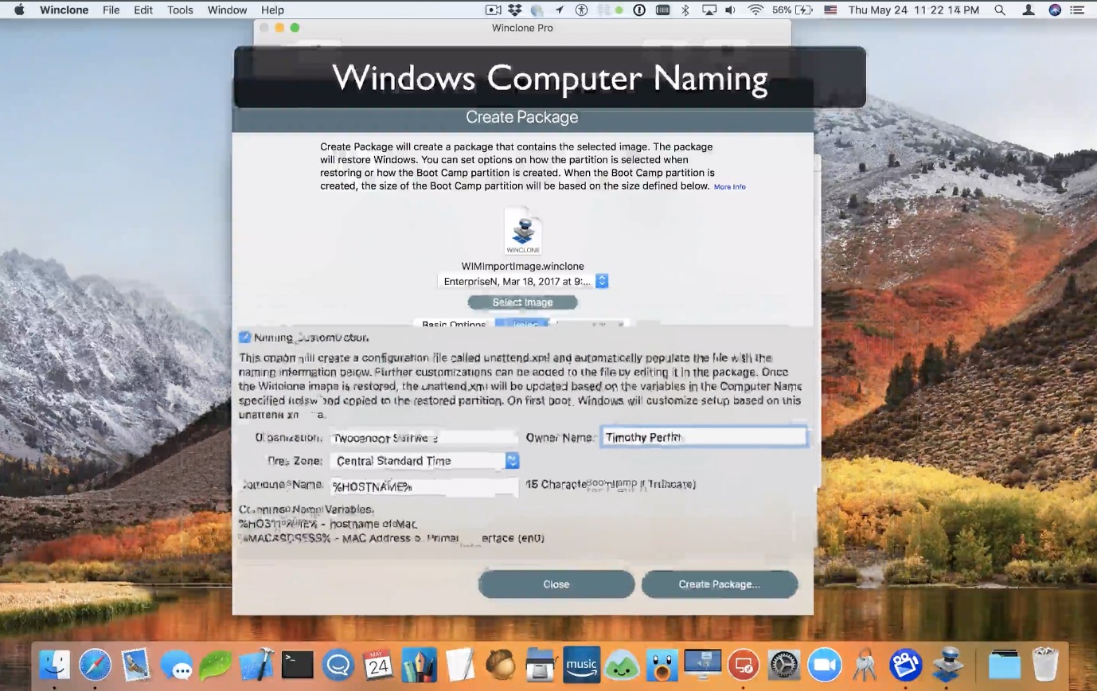Click the Create Package... button
Image resolution: width=1097 pixels, height=691 pixels.
click(x=720, y=584)
